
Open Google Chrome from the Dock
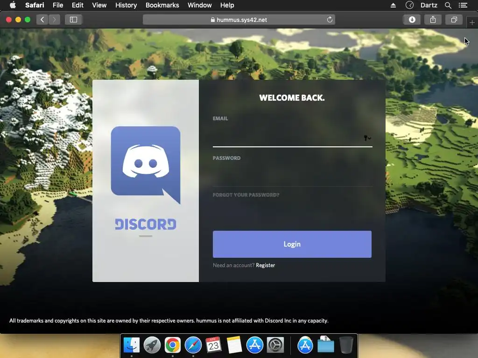[x=173, y=345]
